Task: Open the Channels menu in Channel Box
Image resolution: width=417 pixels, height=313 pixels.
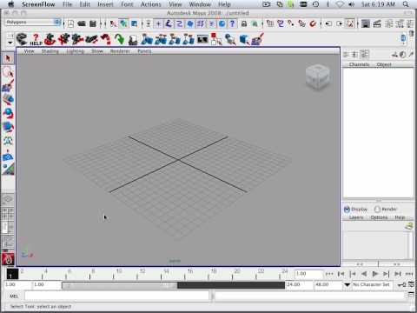Action: (x=359, y=64)
